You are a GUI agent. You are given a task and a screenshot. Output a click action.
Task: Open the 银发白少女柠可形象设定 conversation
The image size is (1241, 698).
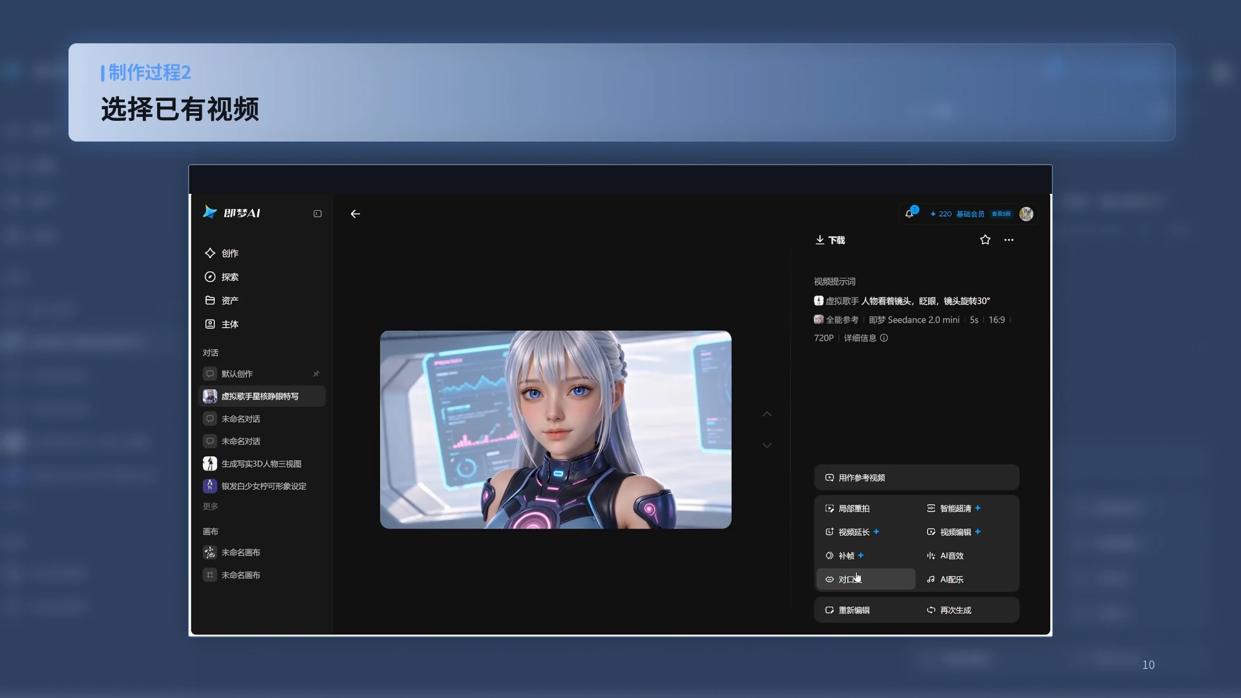[x=262, y=486]
